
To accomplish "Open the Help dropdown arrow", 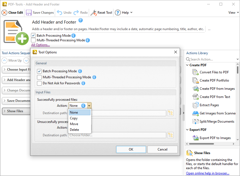I will [131, 12].
